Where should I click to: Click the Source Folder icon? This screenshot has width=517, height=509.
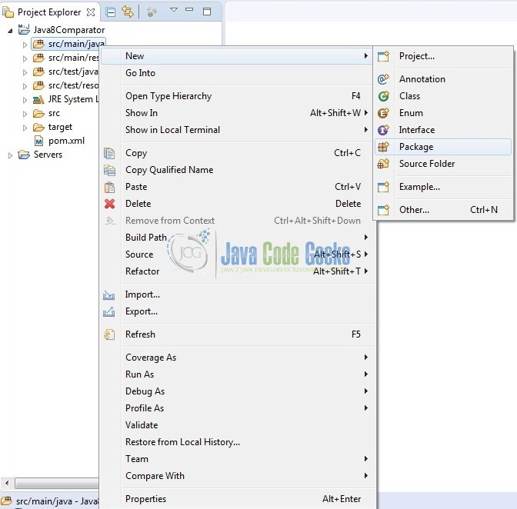(x=383, y=164)
